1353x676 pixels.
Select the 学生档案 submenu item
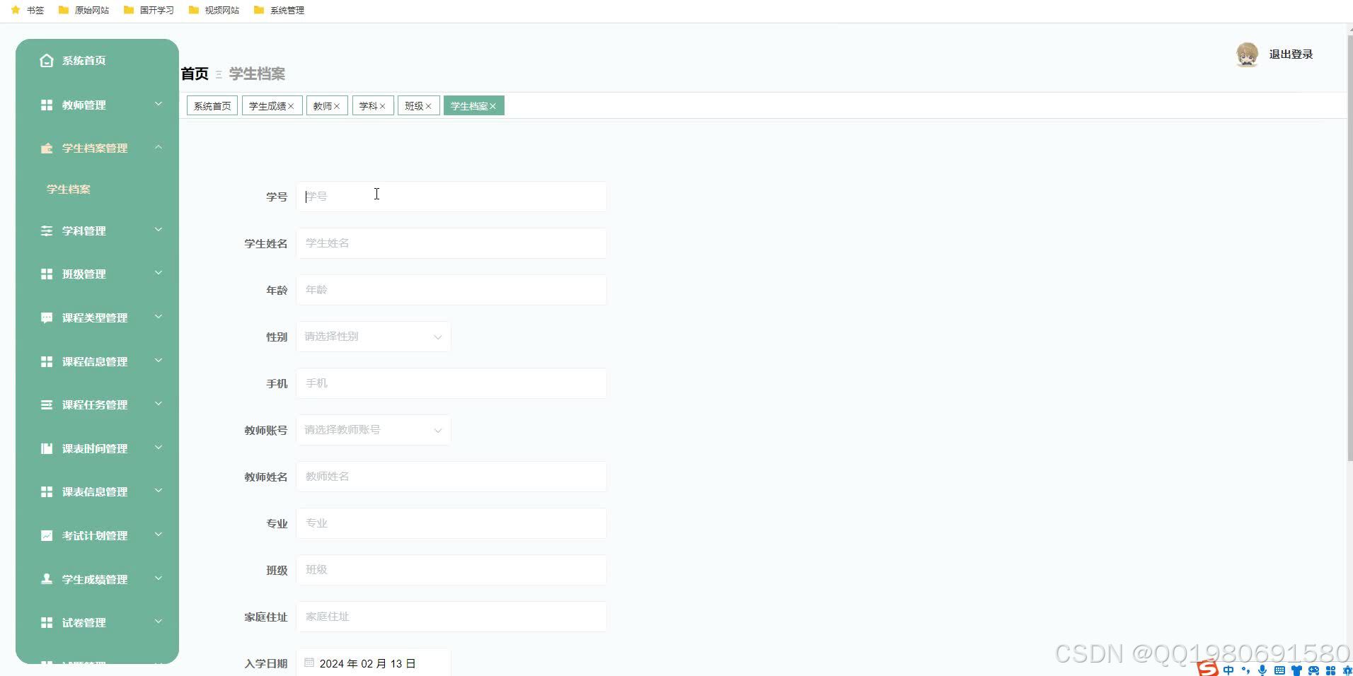click(x=69, y=190)
